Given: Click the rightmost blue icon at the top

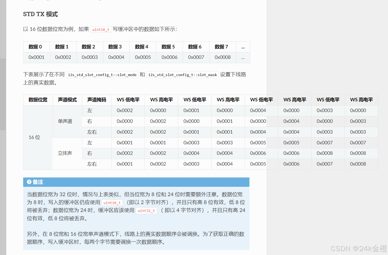Looking at the screenshot, I should click(99, 1).
